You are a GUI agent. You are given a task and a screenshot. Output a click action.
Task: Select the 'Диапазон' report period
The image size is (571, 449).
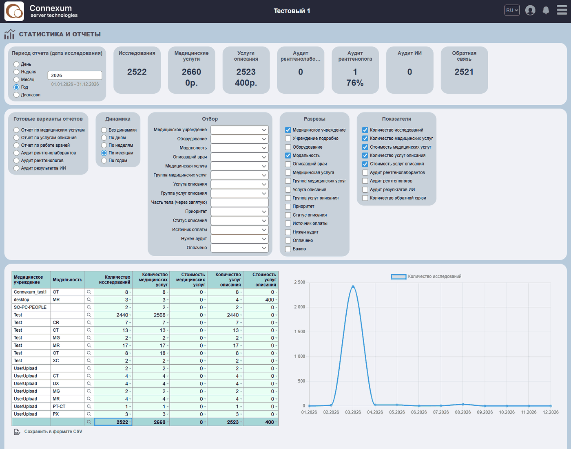pos(16,95)
